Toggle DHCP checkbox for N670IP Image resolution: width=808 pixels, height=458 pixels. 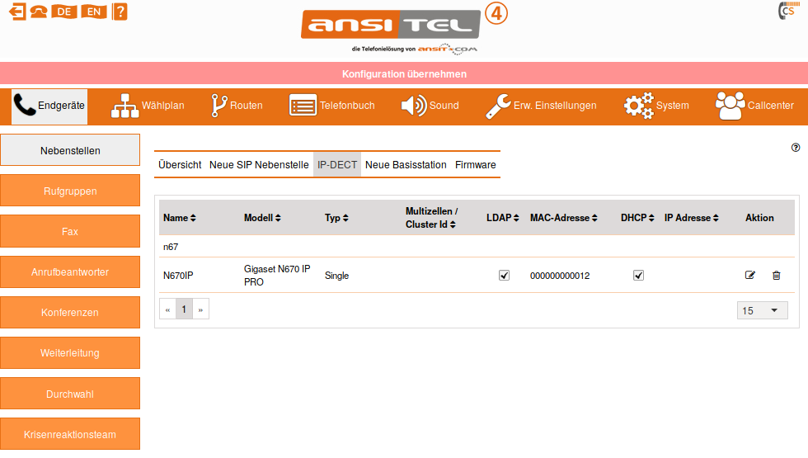[638, 276]
